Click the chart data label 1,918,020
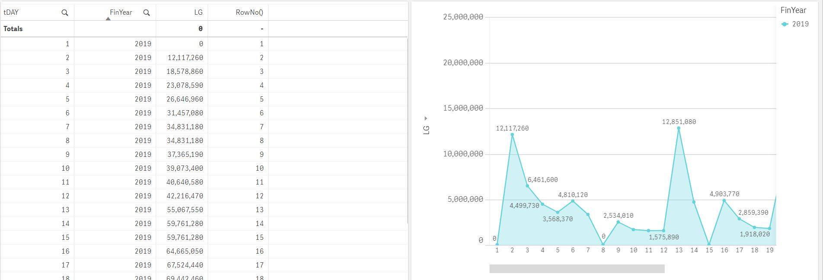This screenshot has height=280, width=823. (755, 234)
